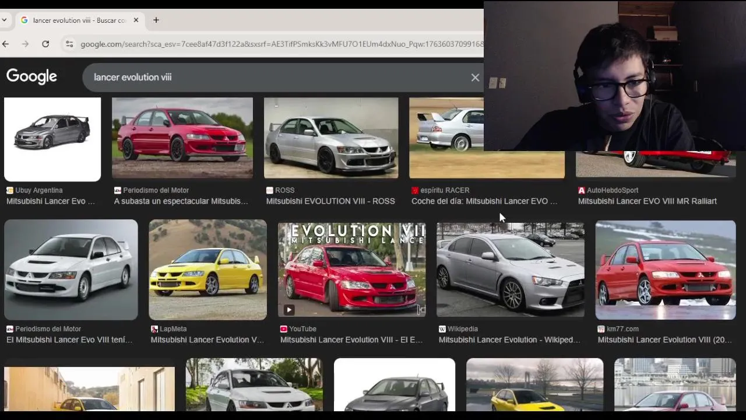This screenshot has height=420, width=746.
Task: Click LapMeta source label
Action: [173, 329]
